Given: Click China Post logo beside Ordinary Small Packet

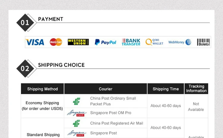Looking at the screenshot, I should point(77,101).
